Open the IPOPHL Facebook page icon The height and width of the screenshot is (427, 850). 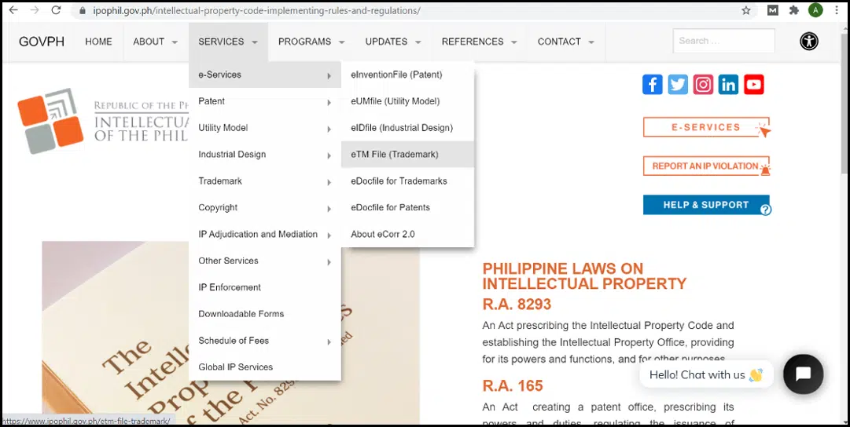click(x=652, y=85)
